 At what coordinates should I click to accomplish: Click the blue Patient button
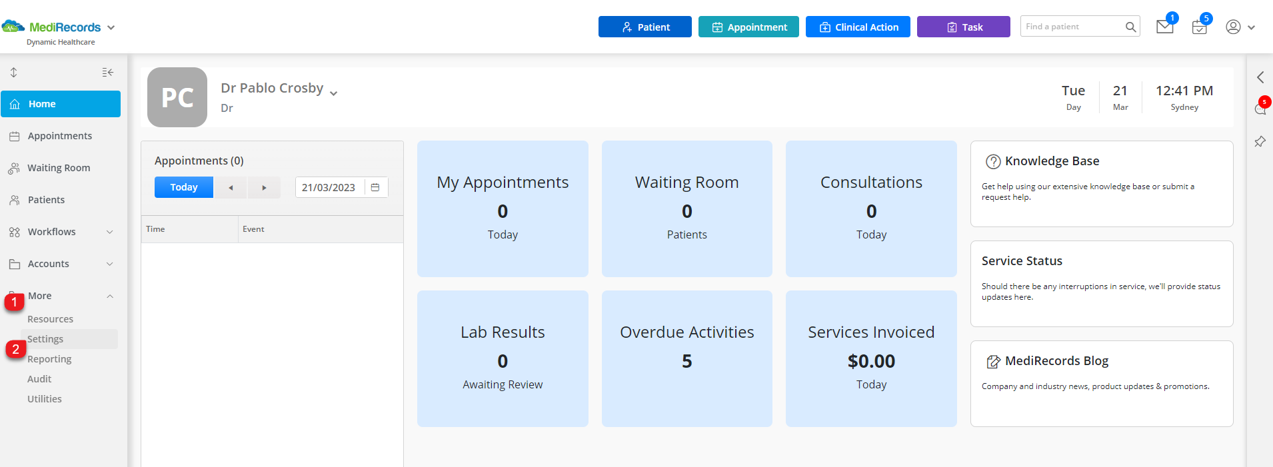pyautogui.click(x=644, y=27)
